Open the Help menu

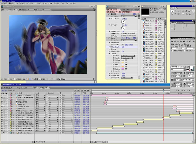(x=73, y=3)
